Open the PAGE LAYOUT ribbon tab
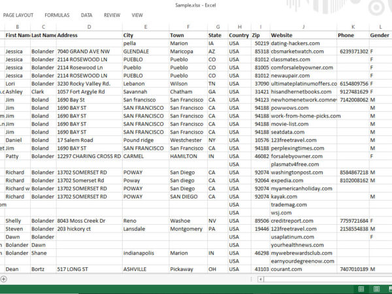The height and width of the screenshot is (294, 392). pyautogui.click(x=18, y=15)
